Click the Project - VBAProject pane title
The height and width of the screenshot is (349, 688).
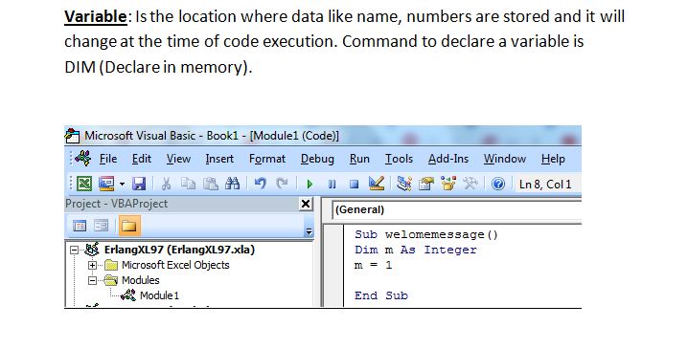click(x=116, y=204)
